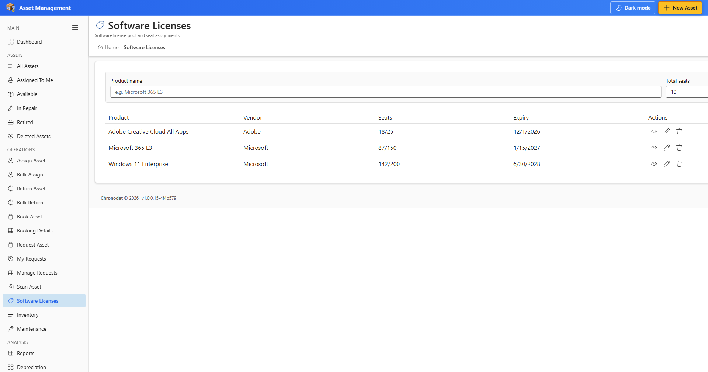Open Manage Requests page
Viewport: 708px width, 372px height.
tap(44, 273)
